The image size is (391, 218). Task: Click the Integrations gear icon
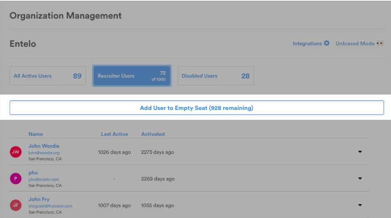click(327, 43)
